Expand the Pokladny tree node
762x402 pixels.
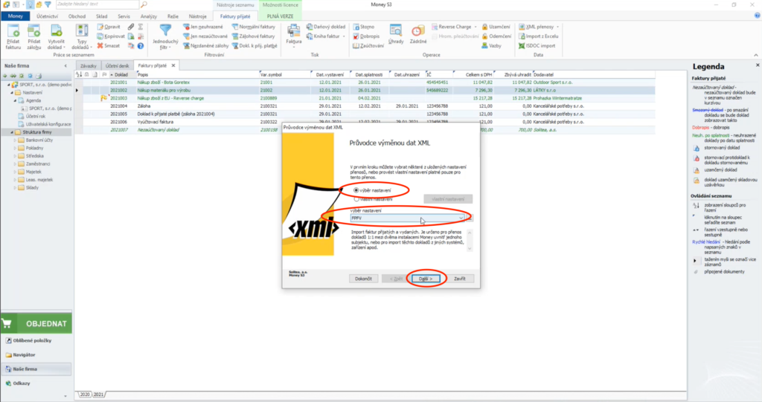pyautogui.click(x=15, y=148)
